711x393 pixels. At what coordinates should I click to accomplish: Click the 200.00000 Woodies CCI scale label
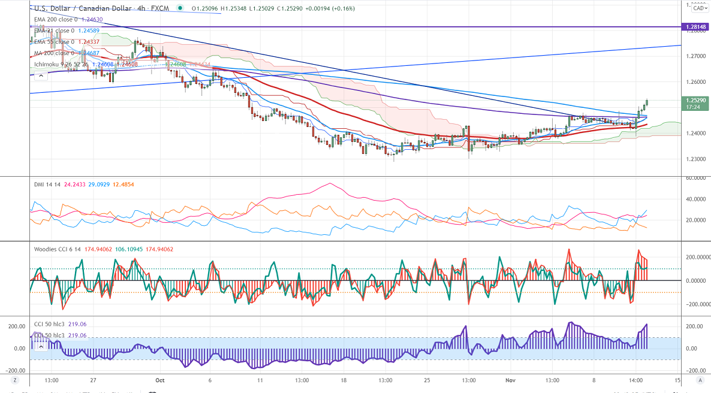click(x=698, y=257)
